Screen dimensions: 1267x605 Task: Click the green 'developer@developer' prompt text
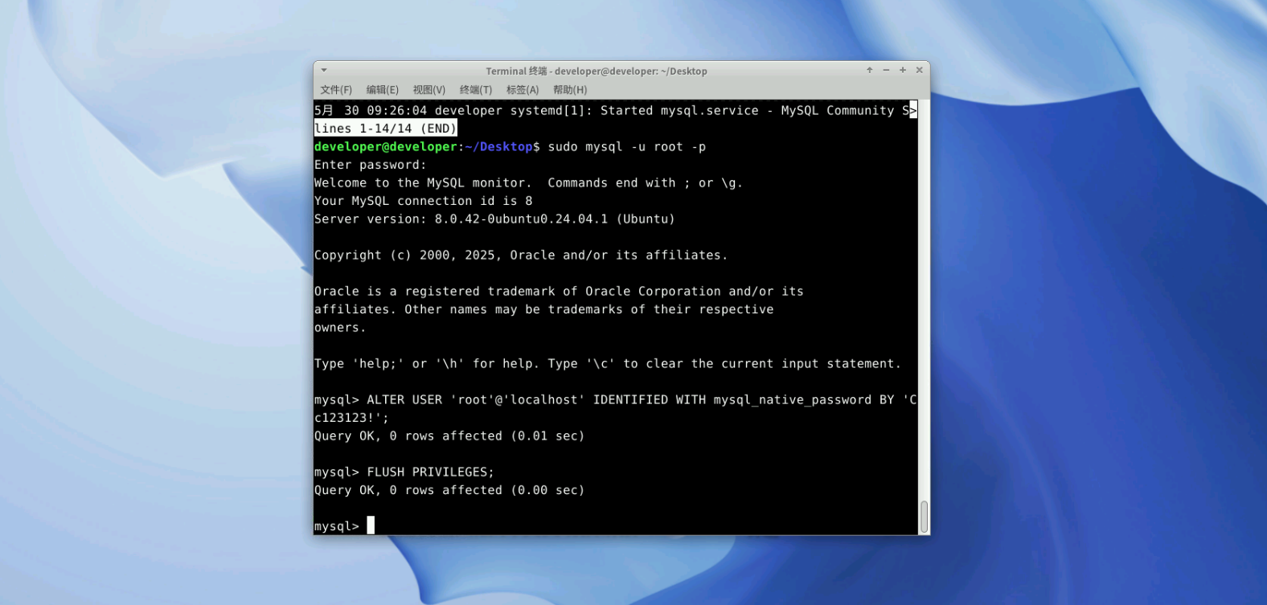(386, 147)
